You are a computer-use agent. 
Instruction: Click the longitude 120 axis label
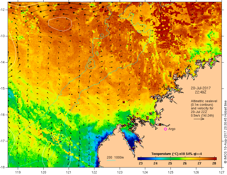(x=43, y=172)
